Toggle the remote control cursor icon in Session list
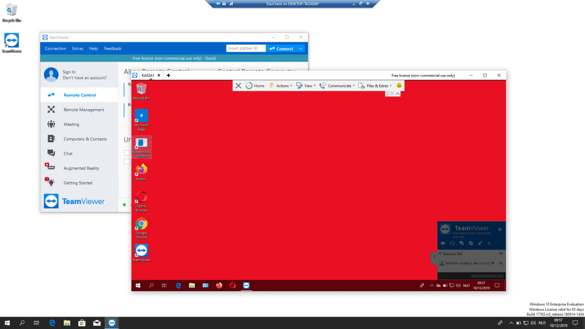 pos(501,263)
